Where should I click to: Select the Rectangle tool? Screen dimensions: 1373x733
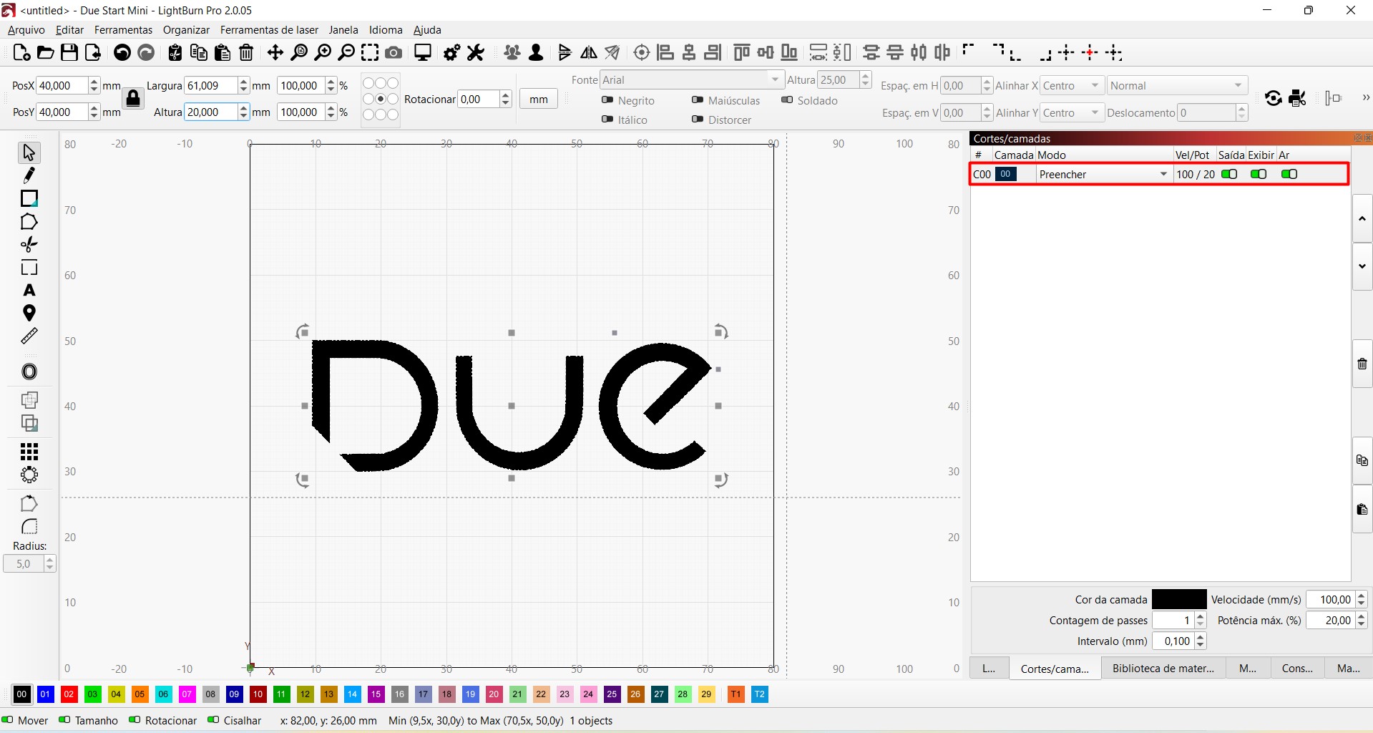29,198
